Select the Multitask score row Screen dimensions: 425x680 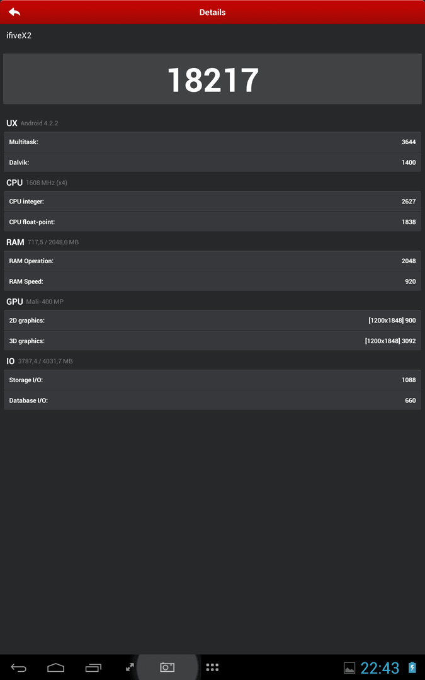(x=213, y=142)
